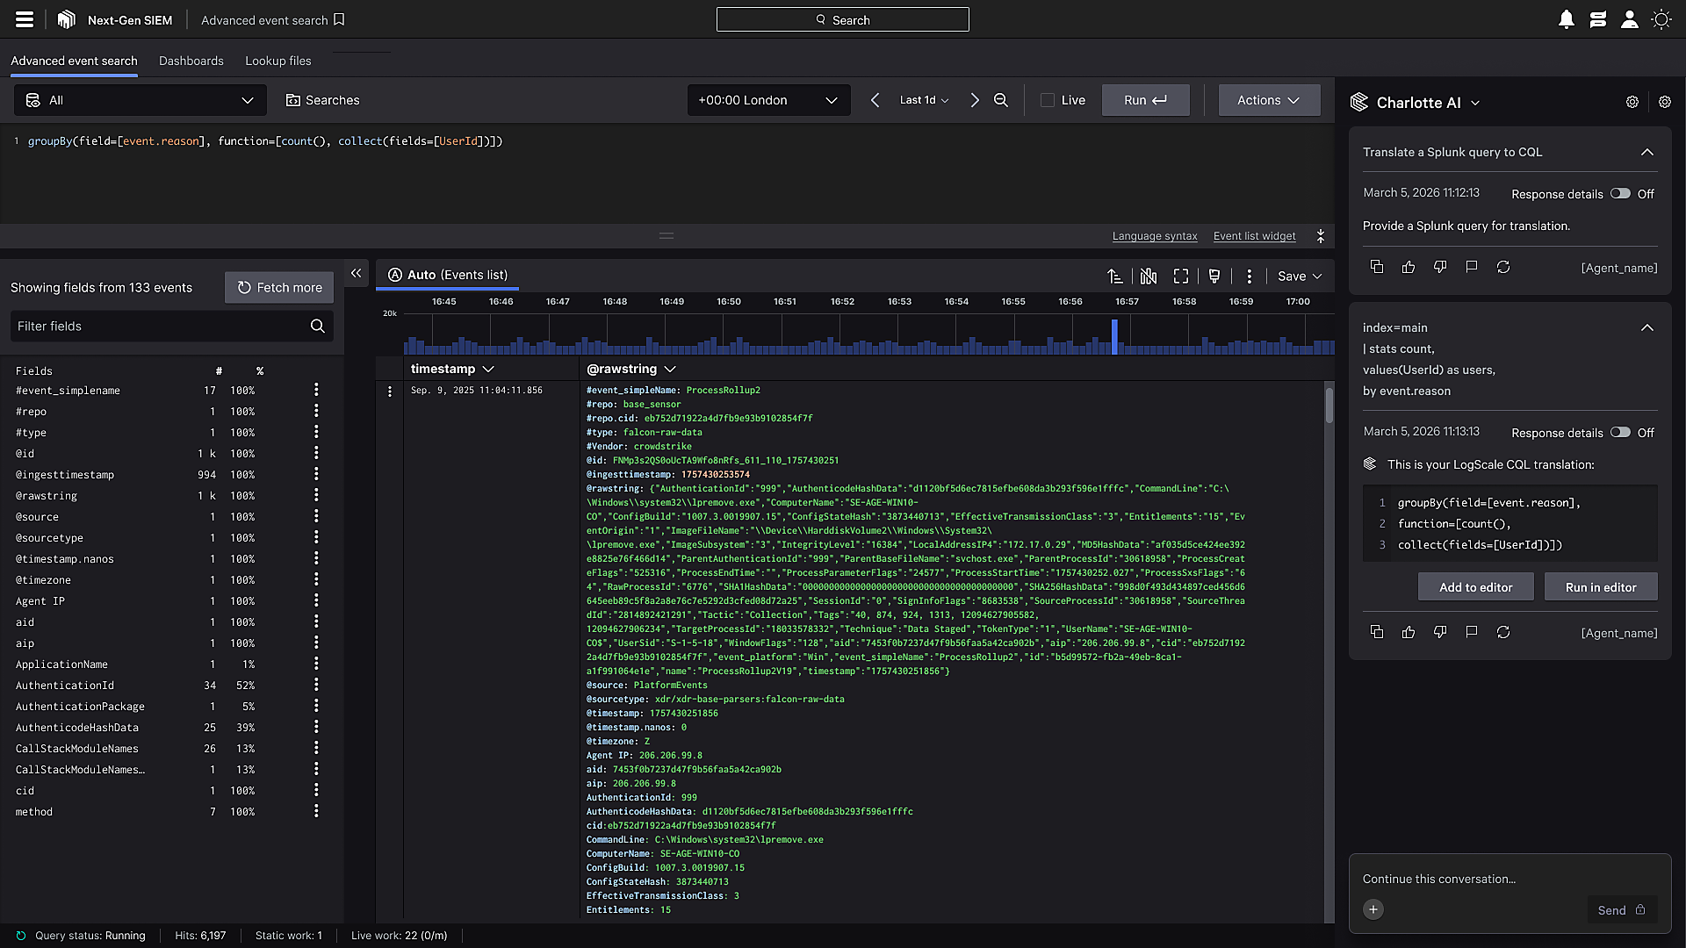Image resolution: width=1686 pixels, height=948 pixels.
Task: Open the Language syntax link
Action: click(x=1154, y=236)
